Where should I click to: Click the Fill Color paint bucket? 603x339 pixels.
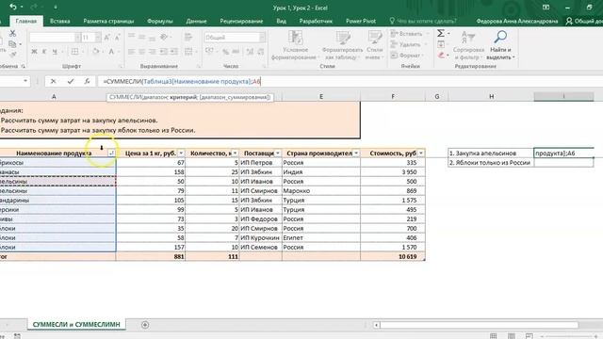[x=96, y=52]
